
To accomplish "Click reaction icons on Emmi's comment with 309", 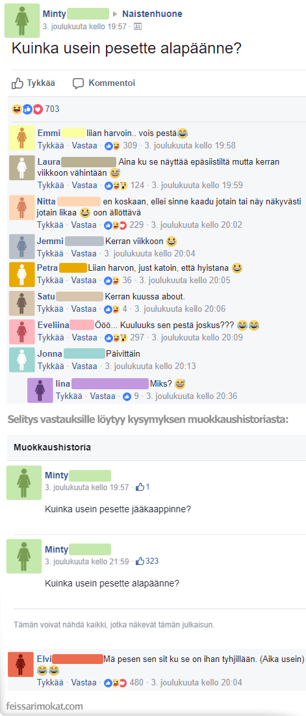I will point(112,146).
